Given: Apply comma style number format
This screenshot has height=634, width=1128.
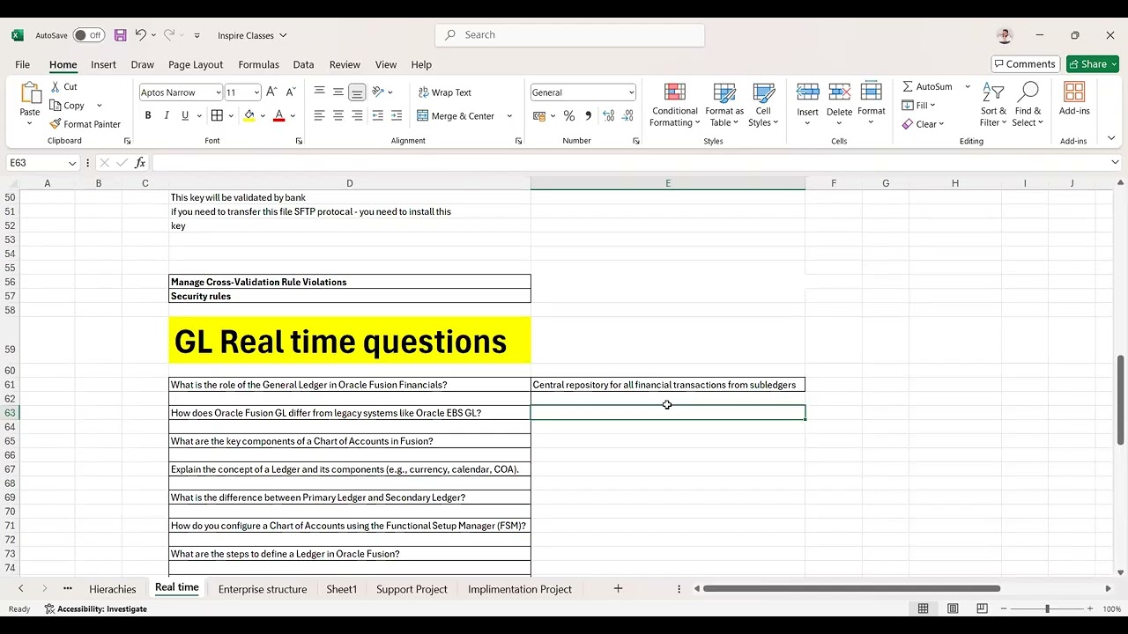Looking at the screenshot, I should coord(588,115).
